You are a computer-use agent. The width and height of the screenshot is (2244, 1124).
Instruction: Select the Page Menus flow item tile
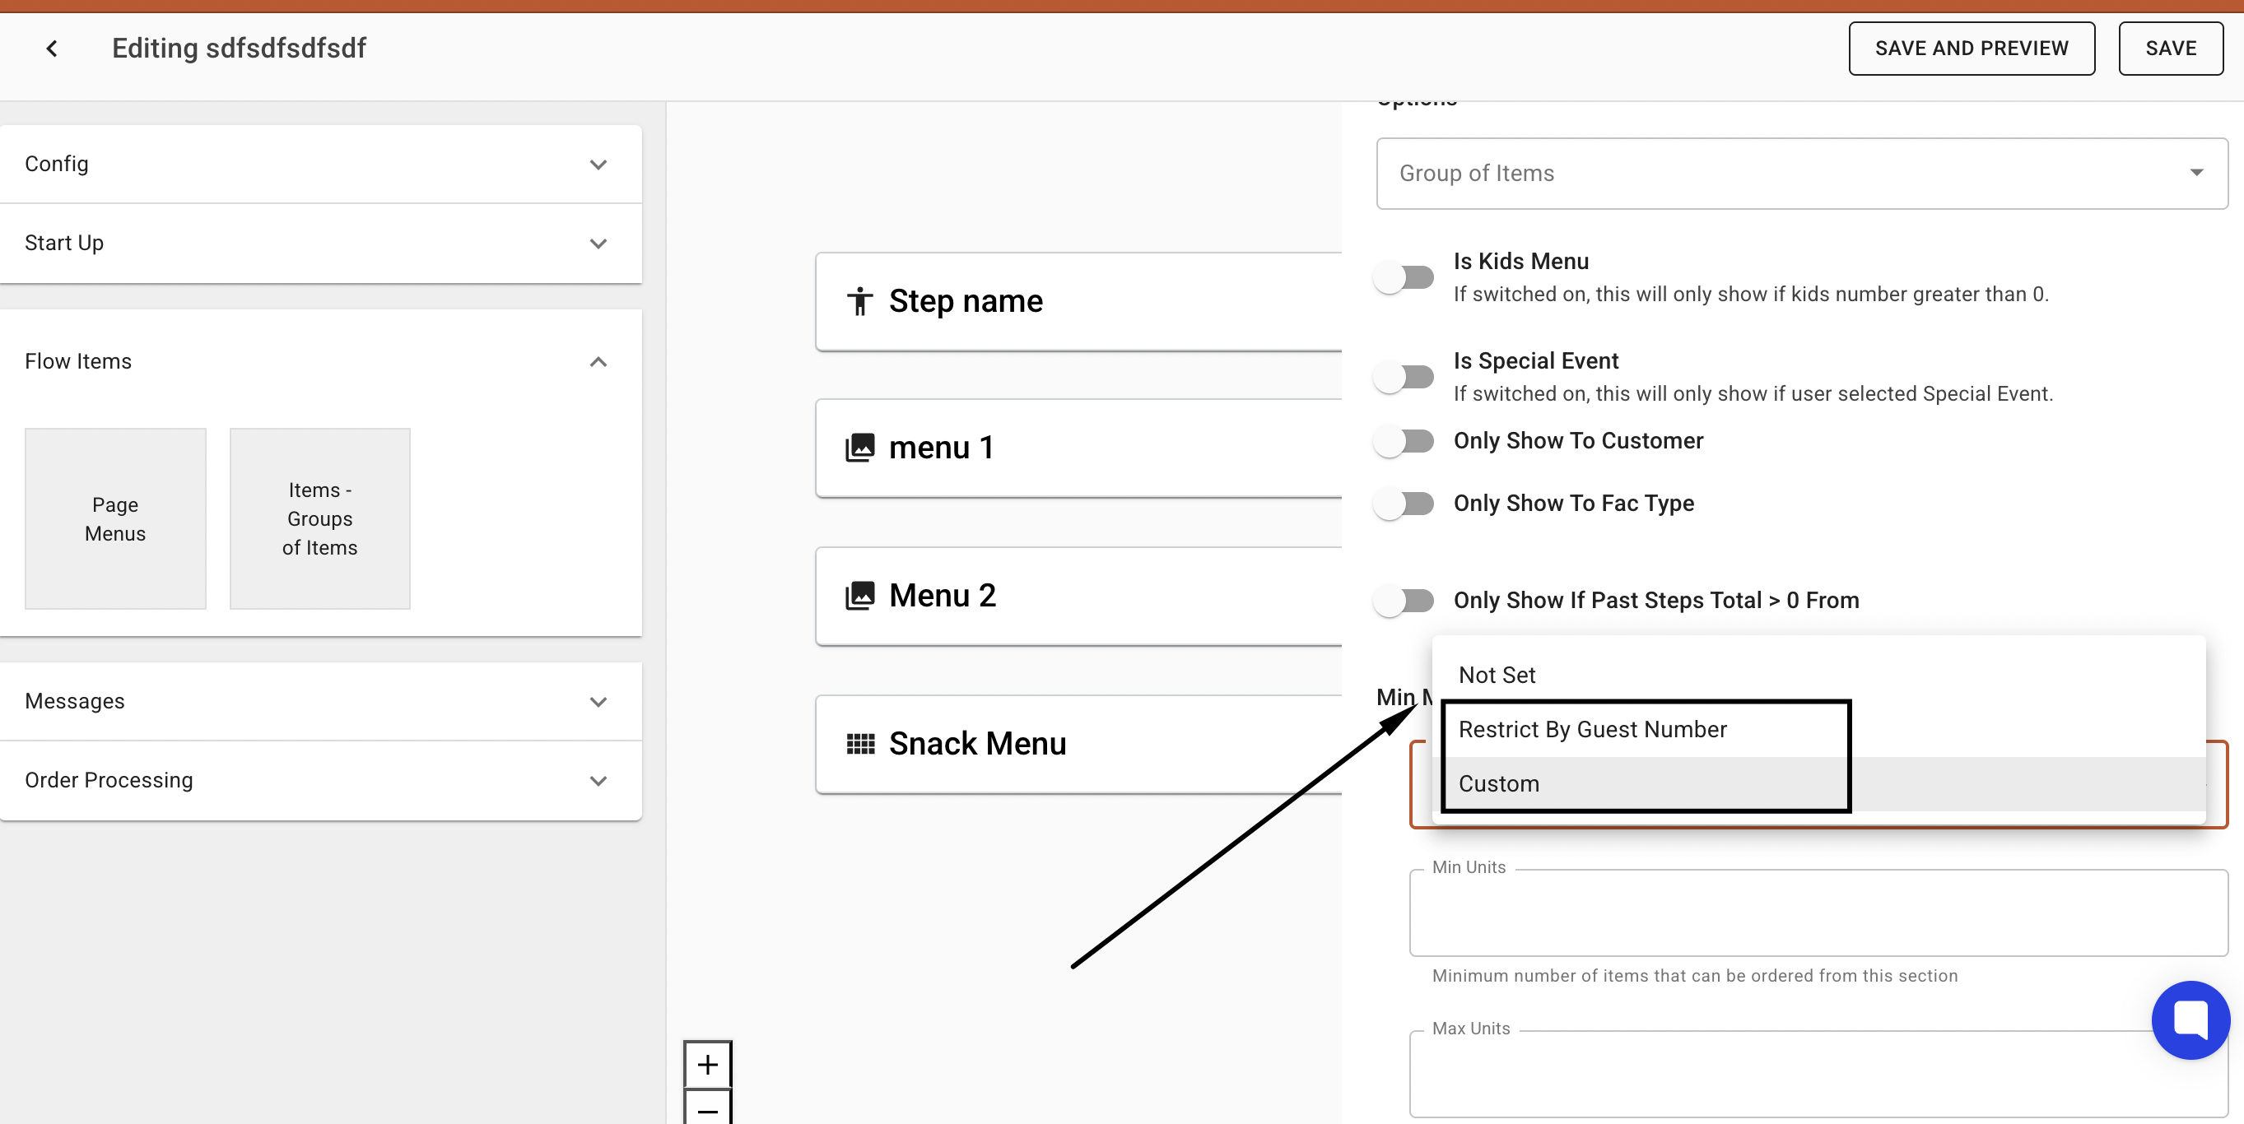pos(115,519)
